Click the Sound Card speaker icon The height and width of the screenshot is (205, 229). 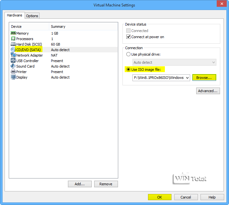click(13, 66)
